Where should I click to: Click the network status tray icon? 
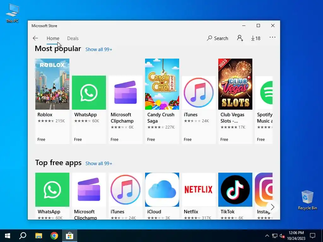tap(275, 236)
